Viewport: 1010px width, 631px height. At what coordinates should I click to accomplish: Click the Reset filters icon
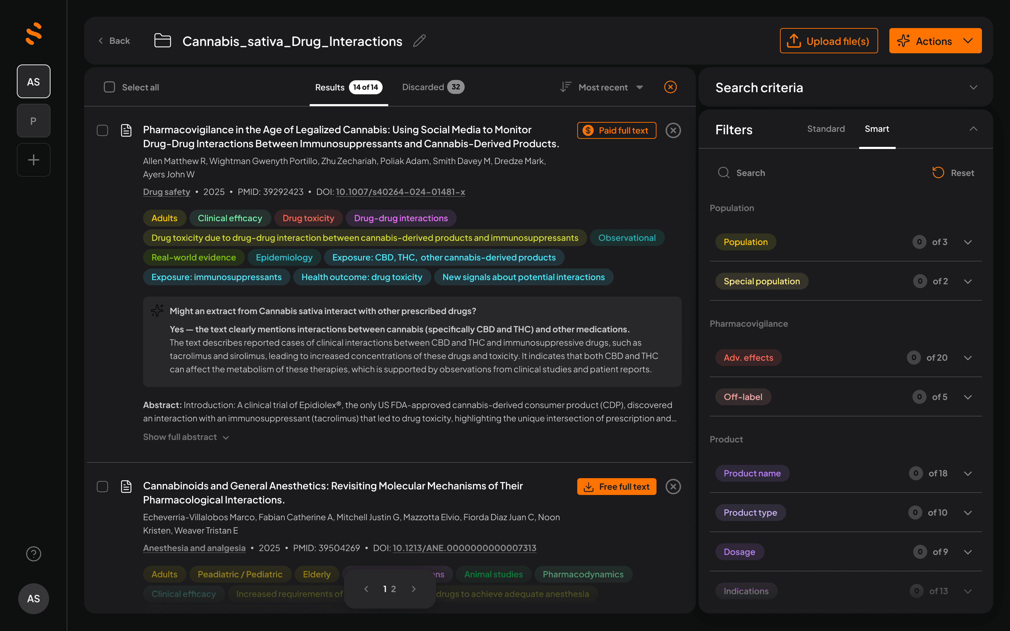938,173
